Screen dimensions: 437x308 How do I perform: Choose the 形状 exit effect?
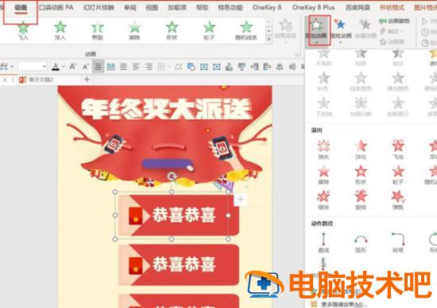click(x=361, y=175)
